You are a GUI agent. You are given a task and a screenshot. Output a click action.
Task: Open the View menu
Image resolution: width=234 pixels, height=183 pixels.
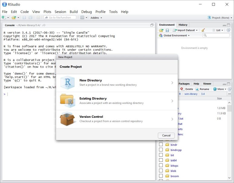coord(36,12)
